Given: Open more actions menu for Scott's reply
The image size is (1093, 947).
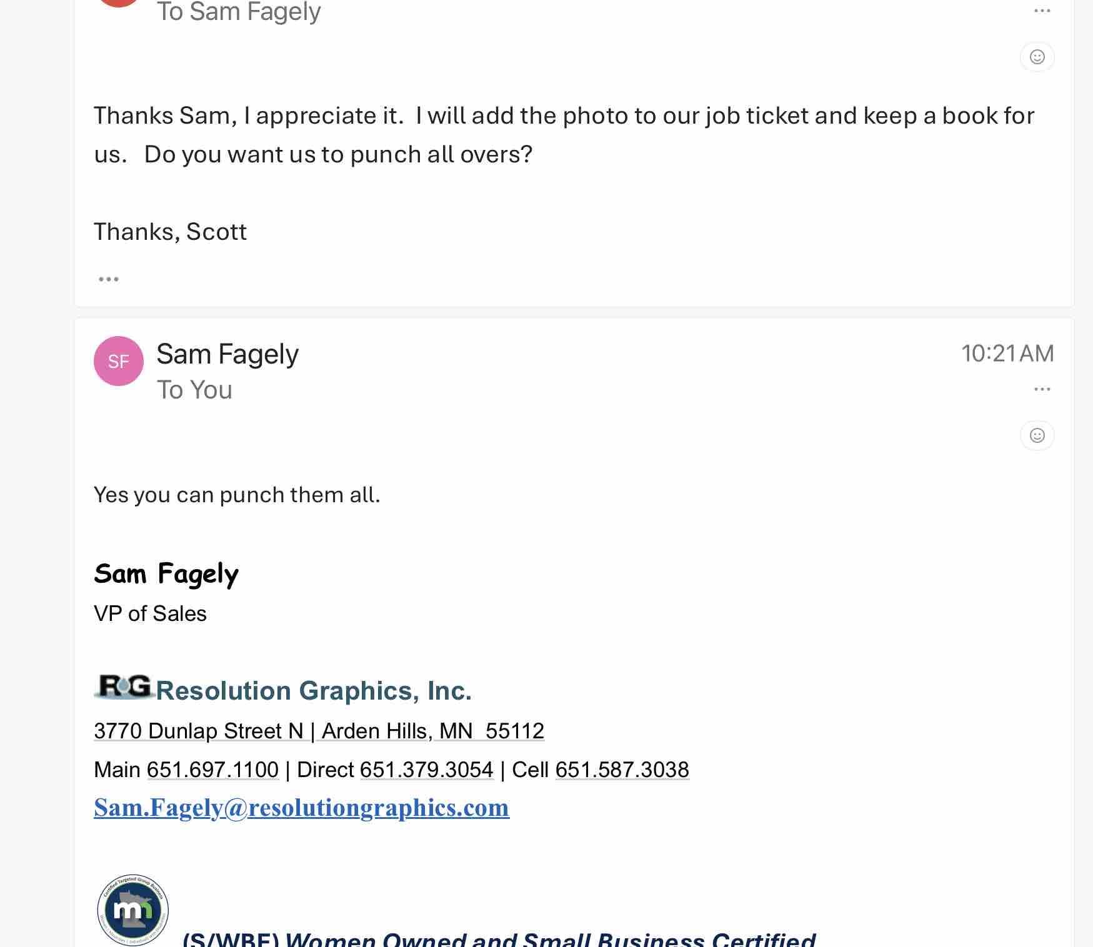Looking at the screenshot, I should point(1042,11).
